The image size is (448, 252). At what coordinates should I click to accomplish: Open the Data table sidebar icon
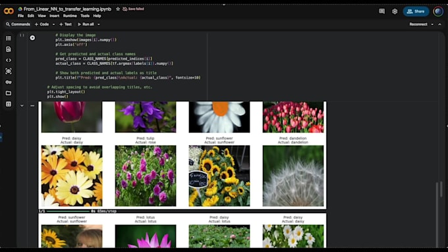(9, 104)
